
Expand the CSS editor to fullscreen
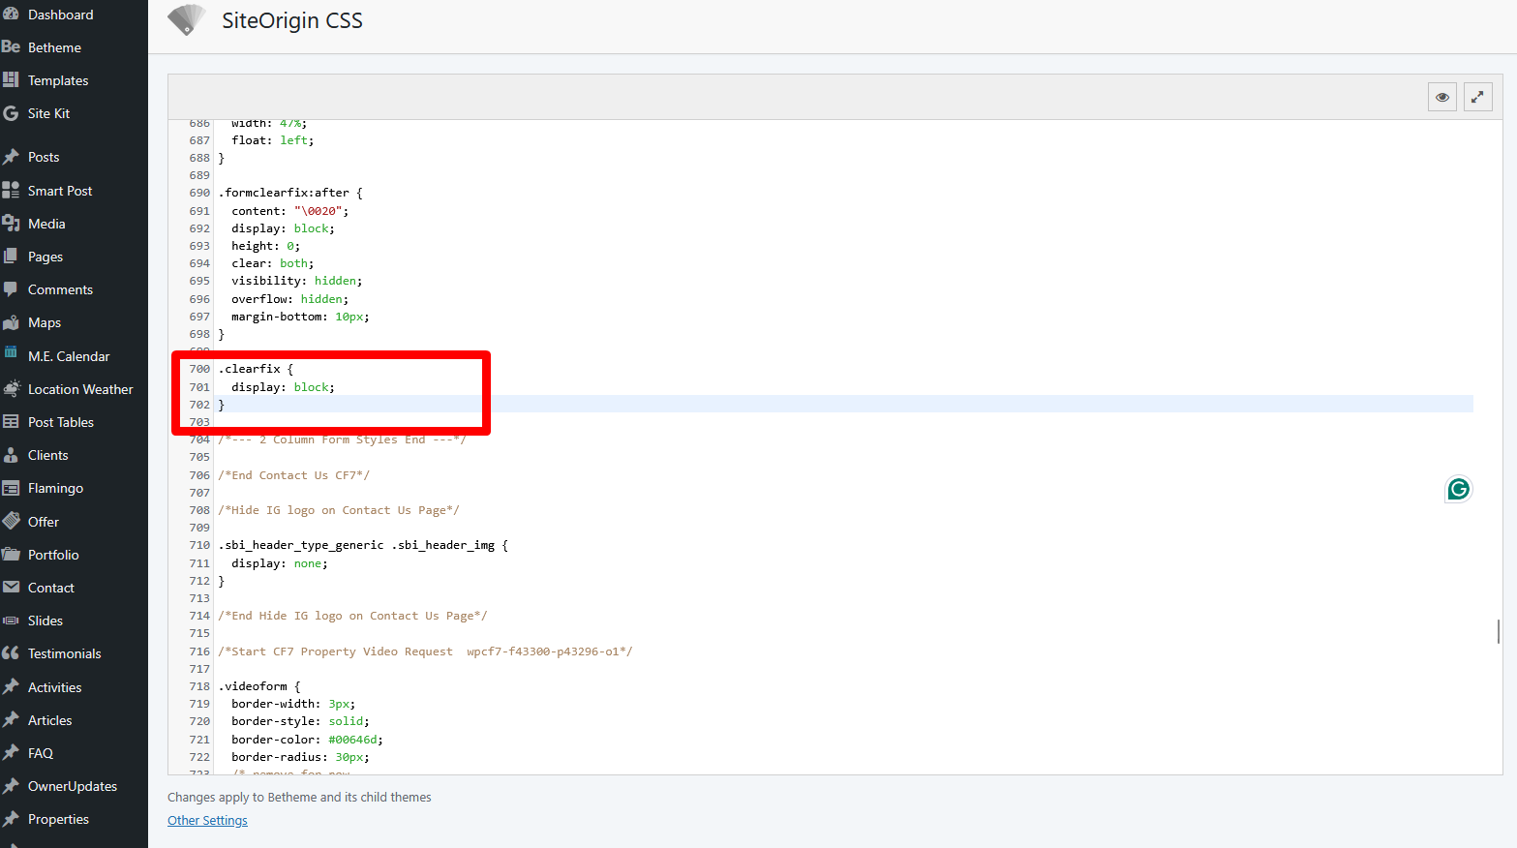(1477, 97)
